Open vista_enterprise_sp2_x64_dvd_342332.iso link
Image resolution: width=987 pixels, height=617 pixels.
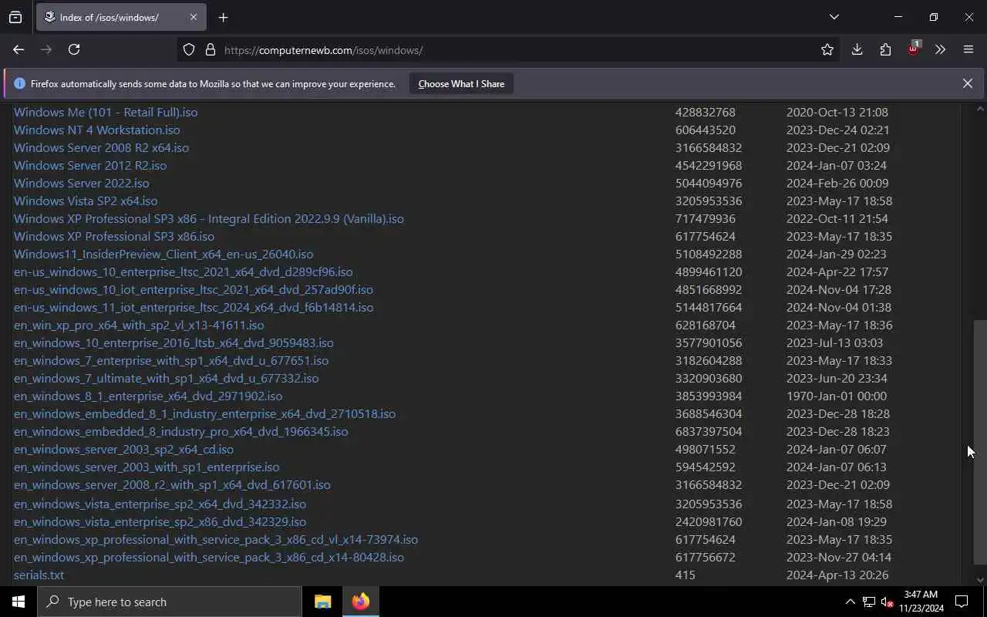160,504
